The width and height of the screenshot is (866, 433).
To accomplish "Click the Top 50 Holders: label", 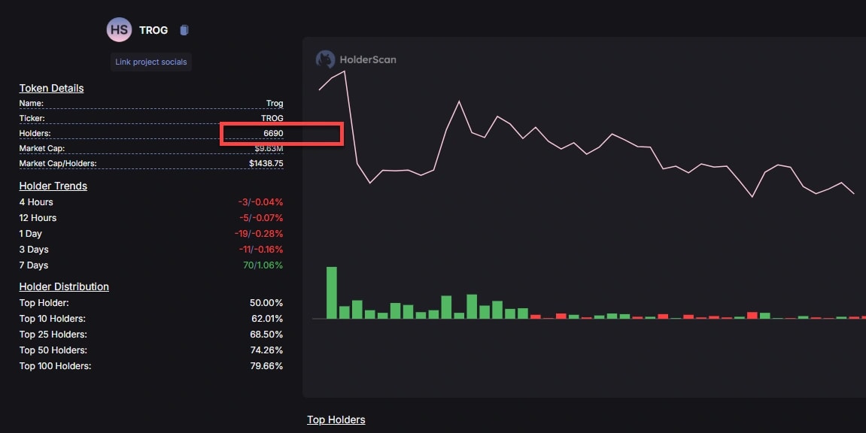I will pos(53,350).
